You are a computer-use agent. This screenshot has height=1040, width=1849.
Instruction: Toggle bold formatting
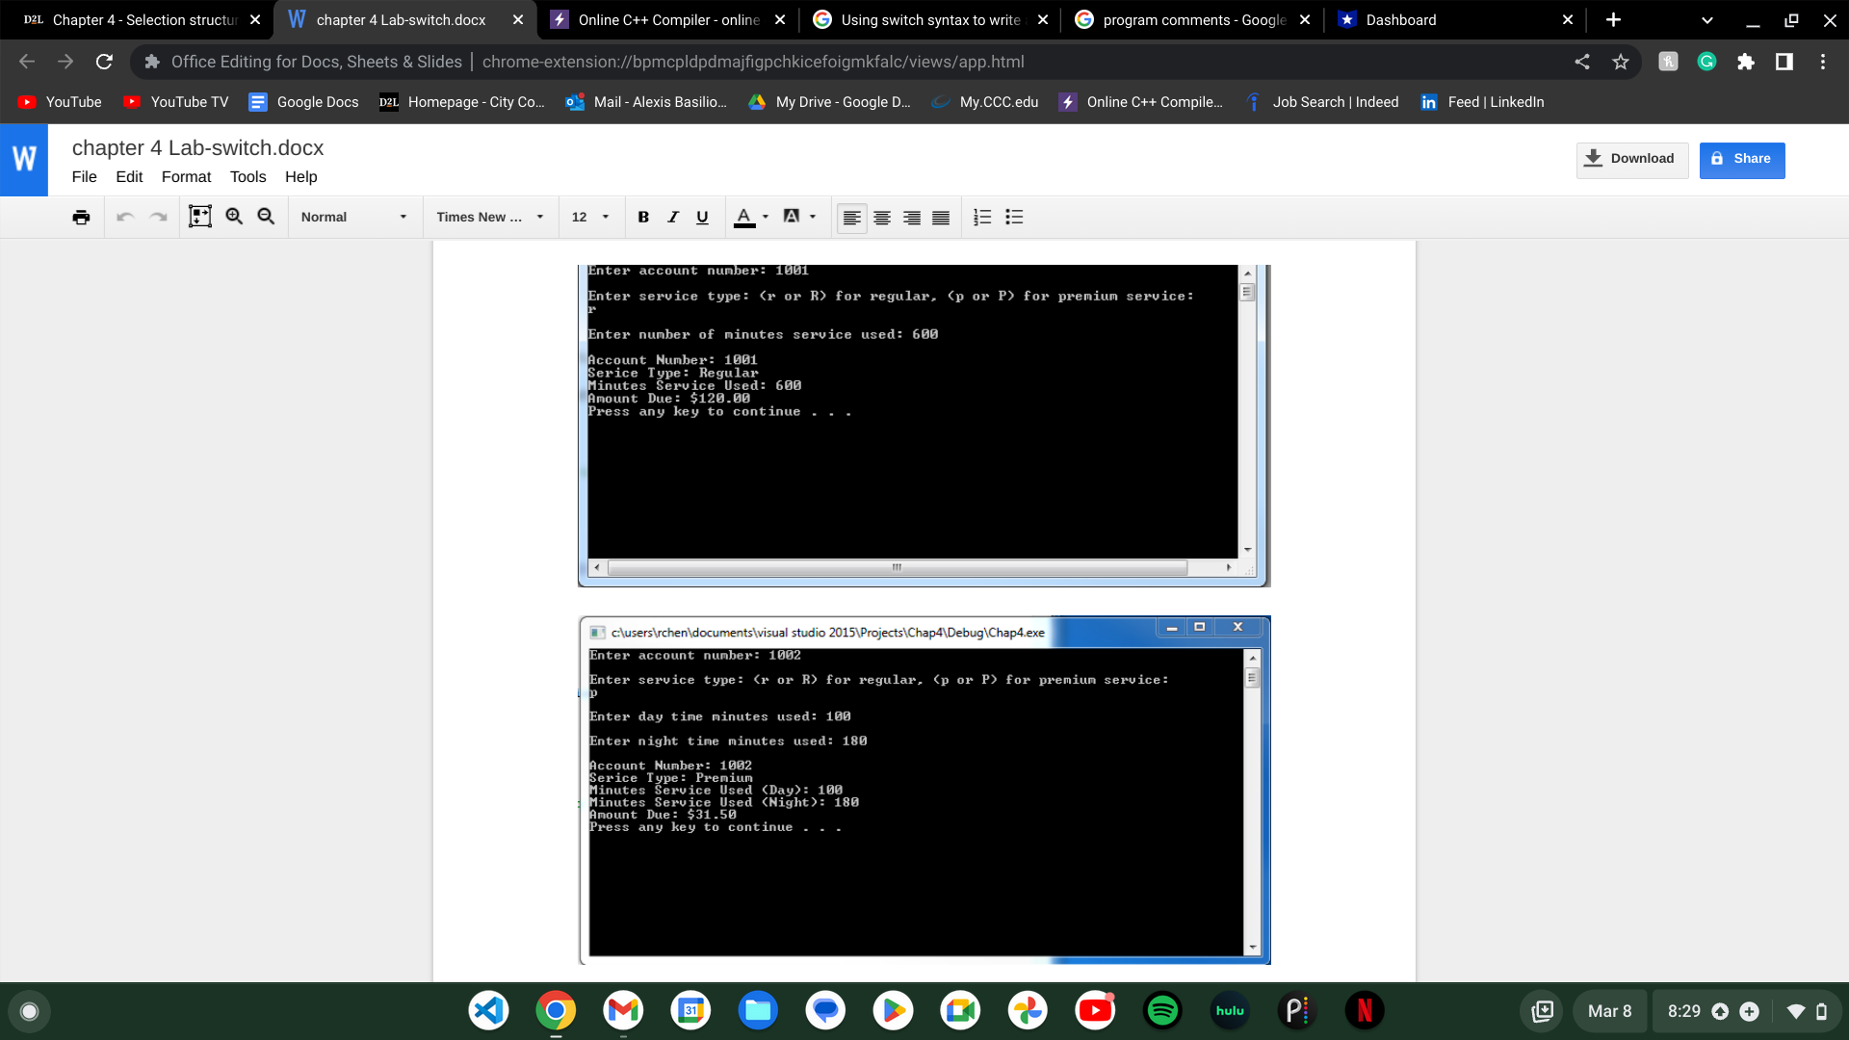pyautogui.click(x=642, y=218)
